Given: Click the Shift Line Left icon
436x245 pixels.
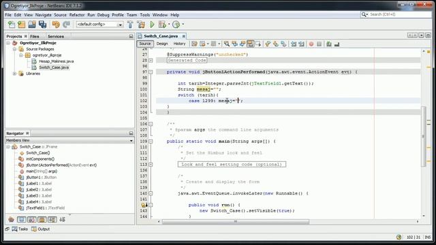Looking at the screenshot, I should pos(294,44).
